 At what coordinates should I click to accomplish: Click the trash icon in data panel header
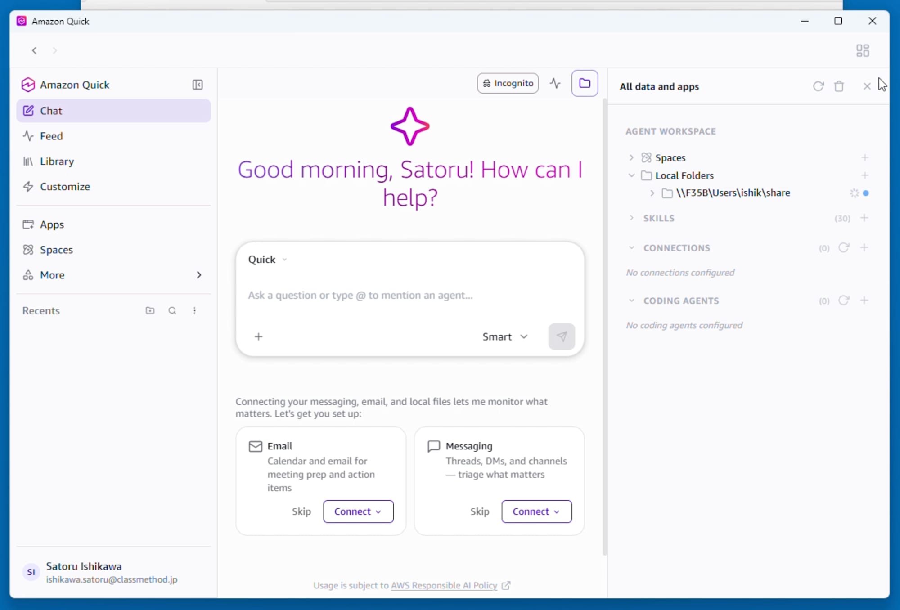tap(839, 86)
